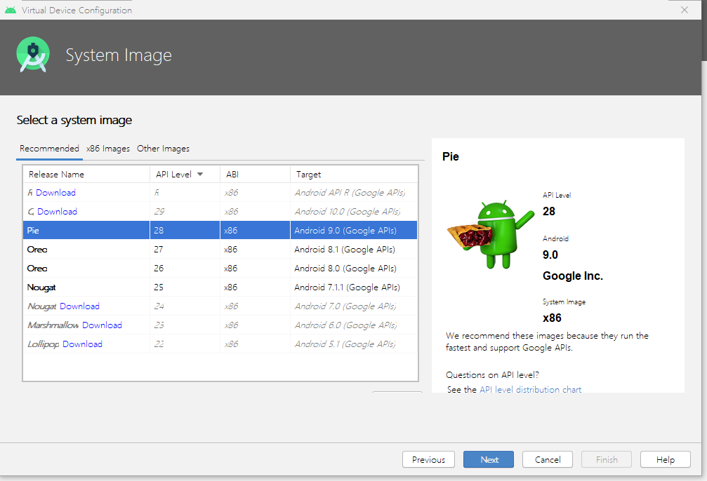This screenshot has height=481, width=707.
Task: Switch to the Recommended tab
Action: tap(49, 148)
